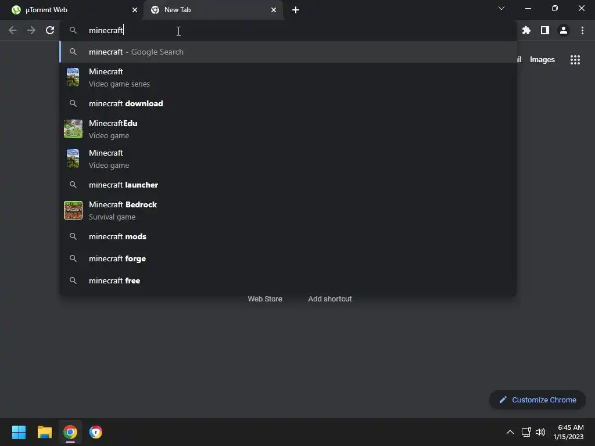This screenshot has height=446, width=595.
Task: Select minecraft forge suggestion
Action: [288, 258]
